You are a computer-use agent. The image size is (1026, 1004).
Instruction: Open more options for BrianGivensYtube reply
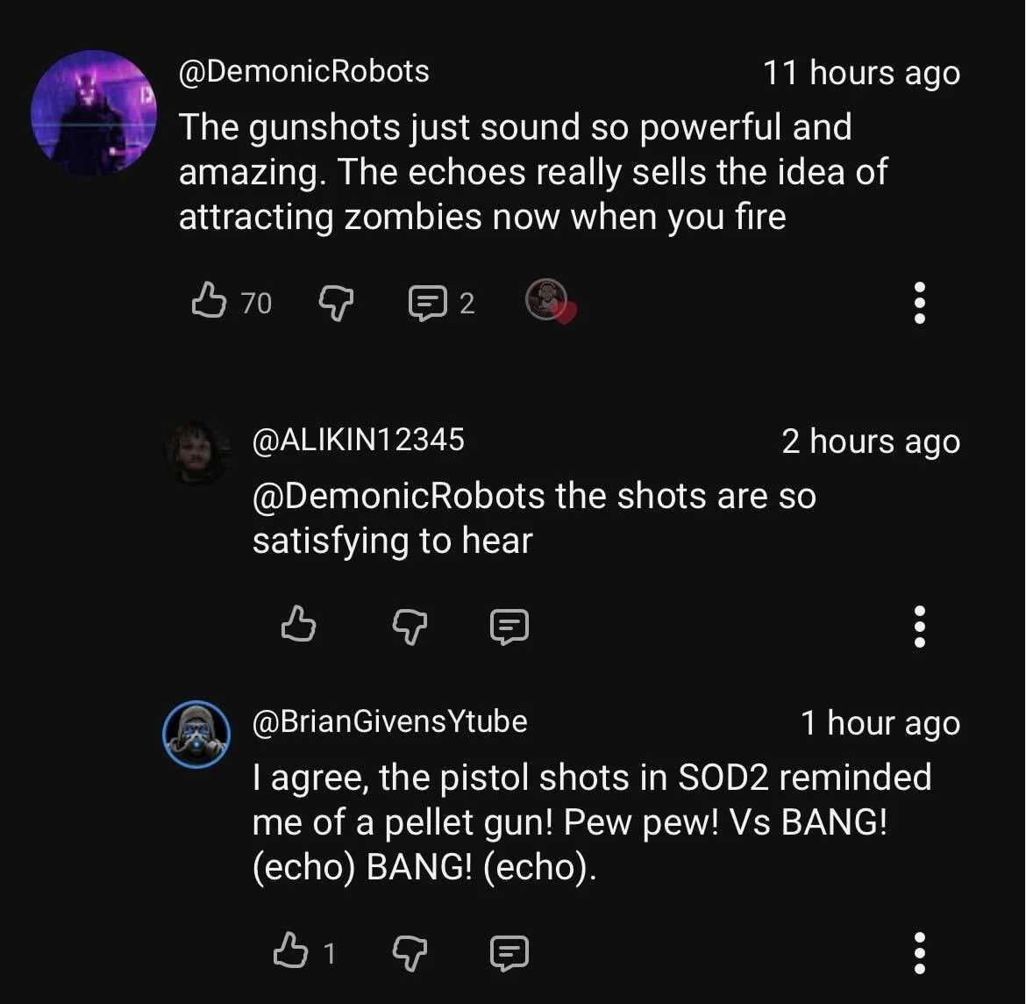[919, 952]
